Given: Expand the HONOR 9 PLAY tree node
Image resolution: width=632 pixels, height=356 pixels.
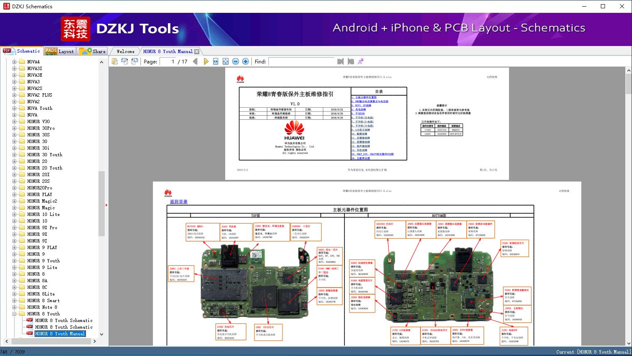Looking at the screenshot, I should [15, 247].
